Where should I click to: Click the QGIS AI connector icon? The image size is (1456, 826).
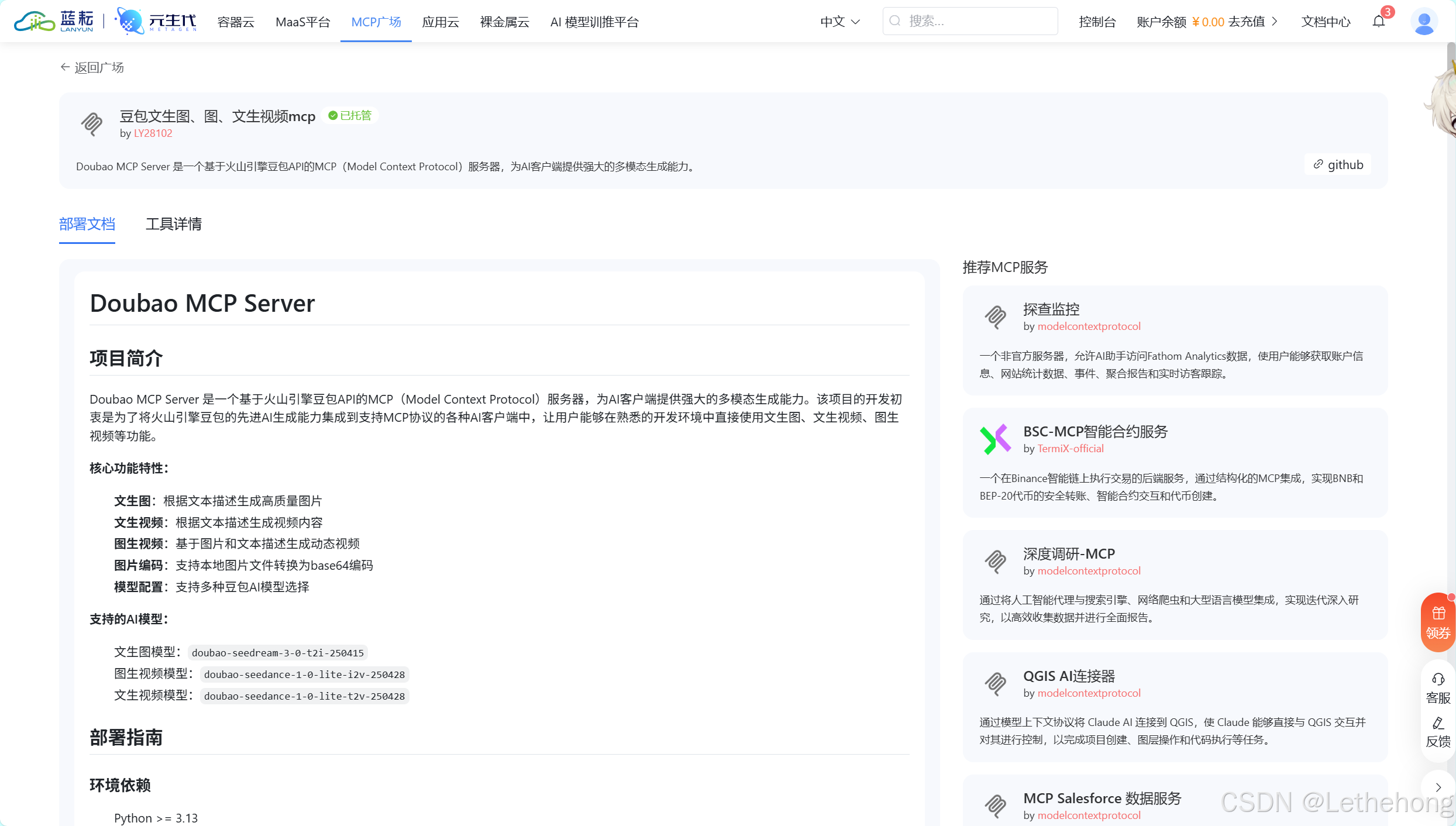coord(995,684)
